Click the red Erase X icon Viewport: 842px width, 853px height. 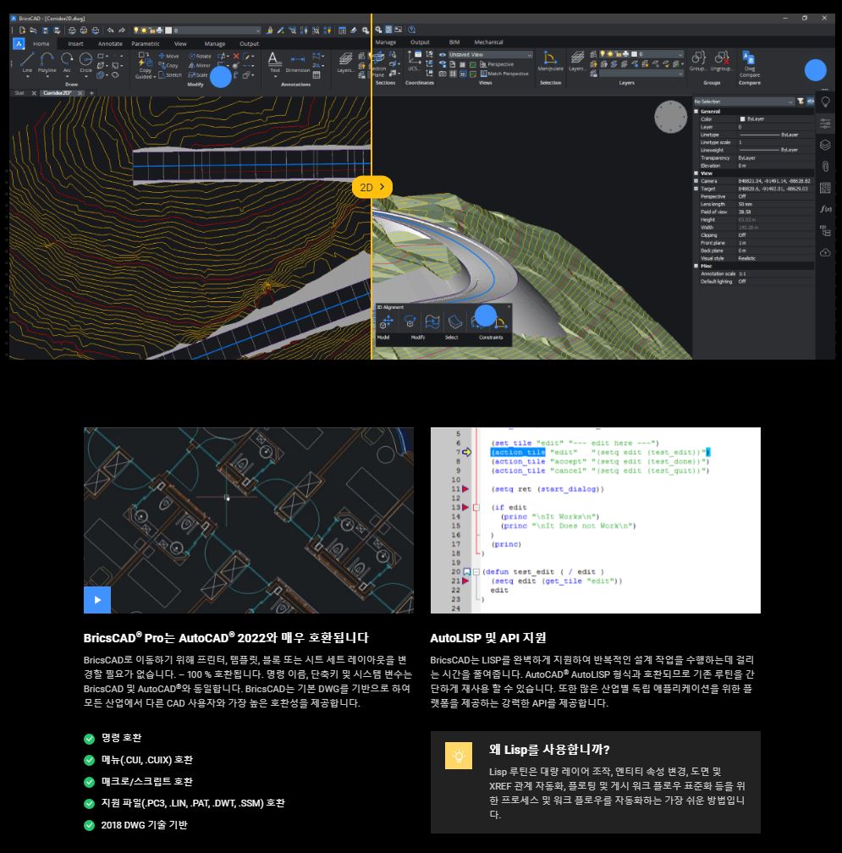pos(236,56)
